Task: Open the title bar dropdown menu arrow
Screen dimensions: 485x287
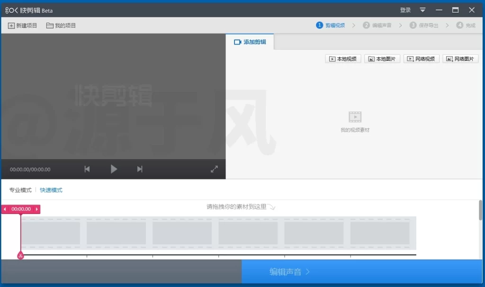Action: click(422, 10)
